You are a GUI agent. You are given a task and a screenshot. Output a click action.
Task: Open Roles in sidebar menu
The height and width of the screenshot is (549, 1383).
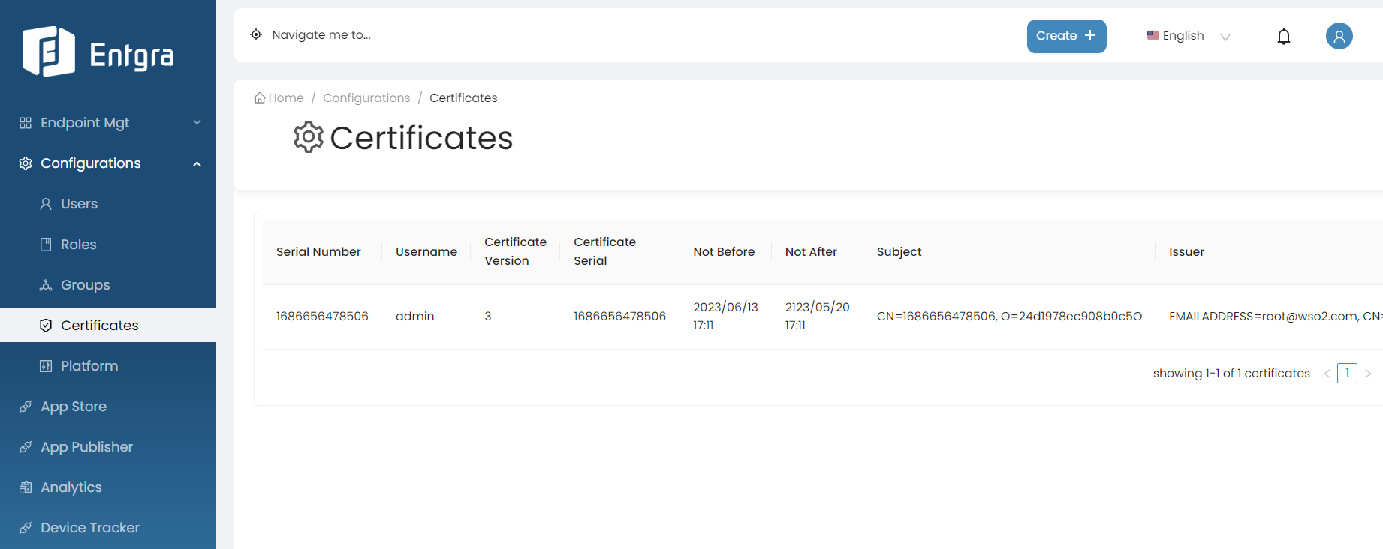[x=108, y=244]
